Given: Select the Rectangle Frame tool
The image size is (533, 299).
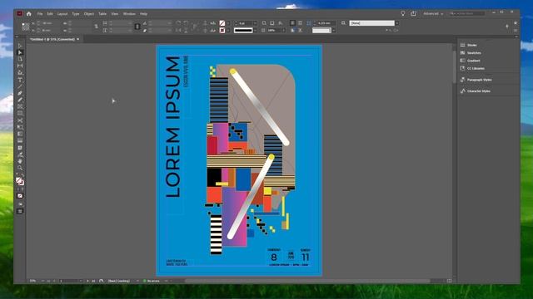Looking at the screenshot, I should pos(20,106).
